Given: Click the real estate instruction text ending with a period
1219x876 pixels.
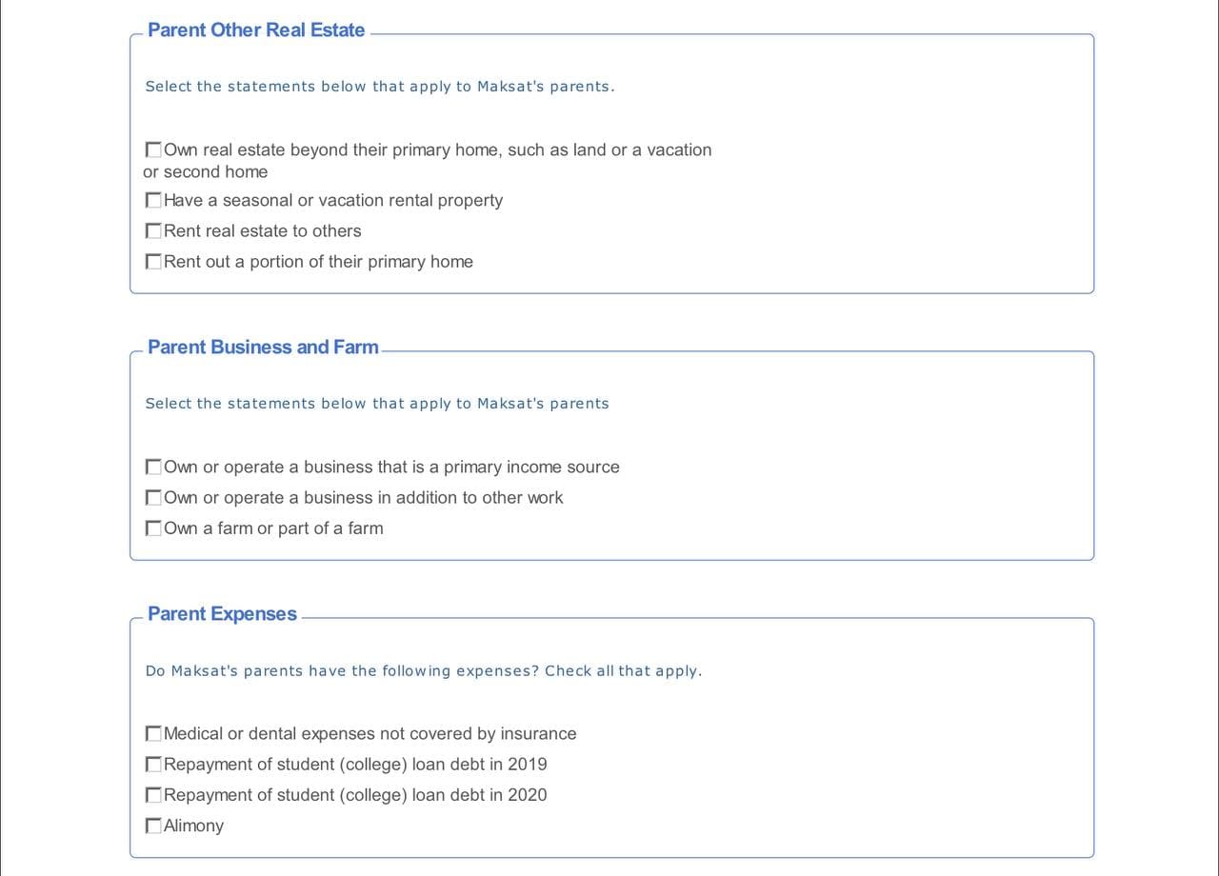Looking at the screenshot, I should click(379, 87).
